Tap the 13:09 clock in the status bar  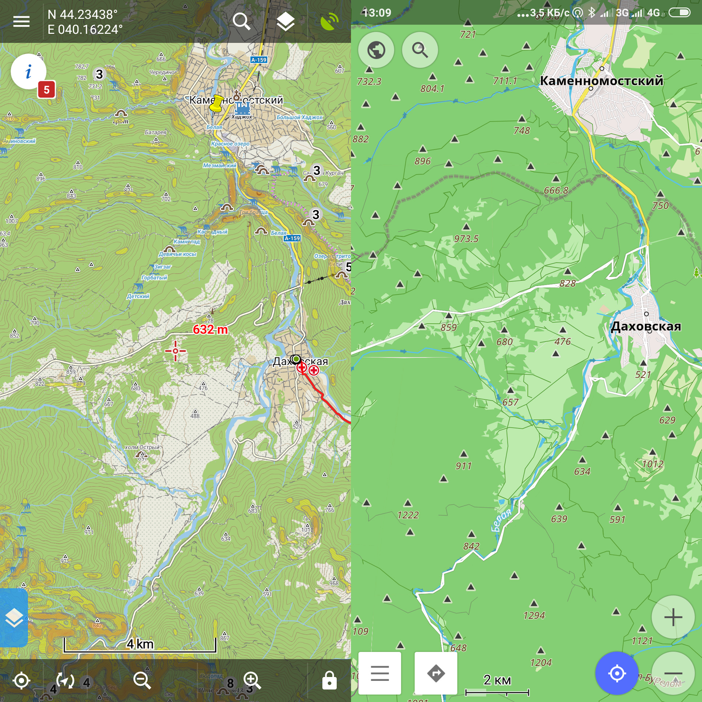(x=377, y=13)
